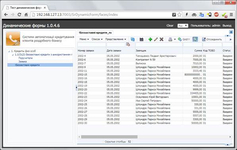Sort by the Код ТОБО column header
The image size is (237, 150).
pyautogui.click(x=209, y=51)
